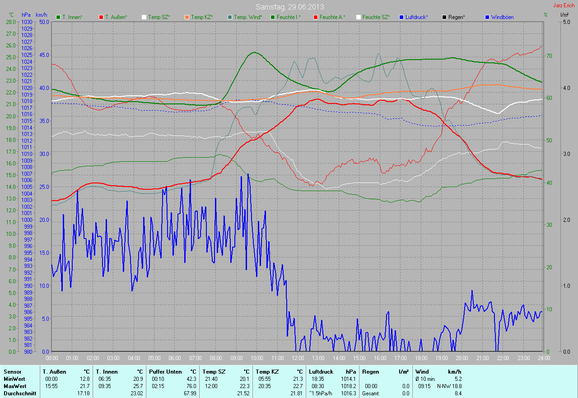Screen dimensions: 578x398
Task: Click the blue Luftdruck legend square
Action: [x=401, y=17]
